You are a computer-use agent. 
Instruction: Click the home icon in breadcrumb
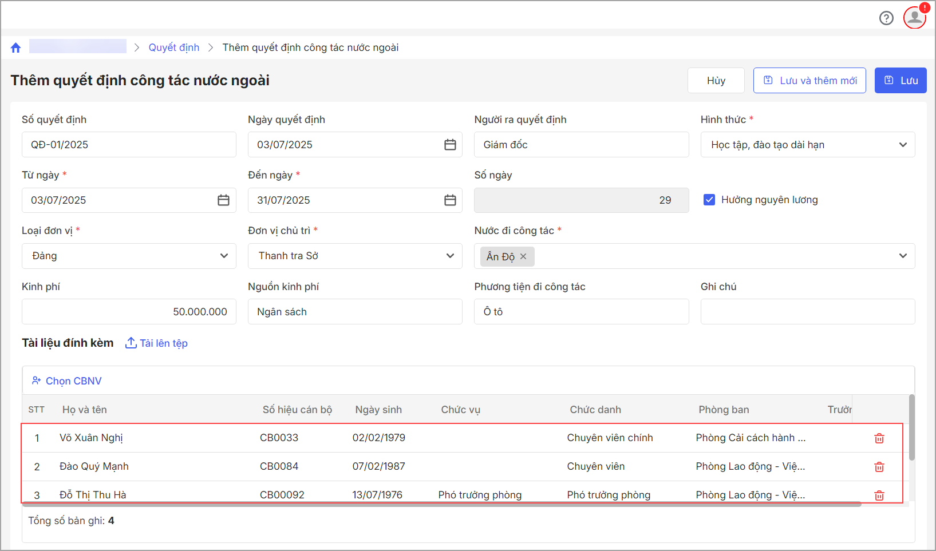tap(15, 47)
